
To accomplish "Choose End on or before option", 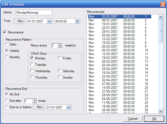I will [x=7, y=107].
